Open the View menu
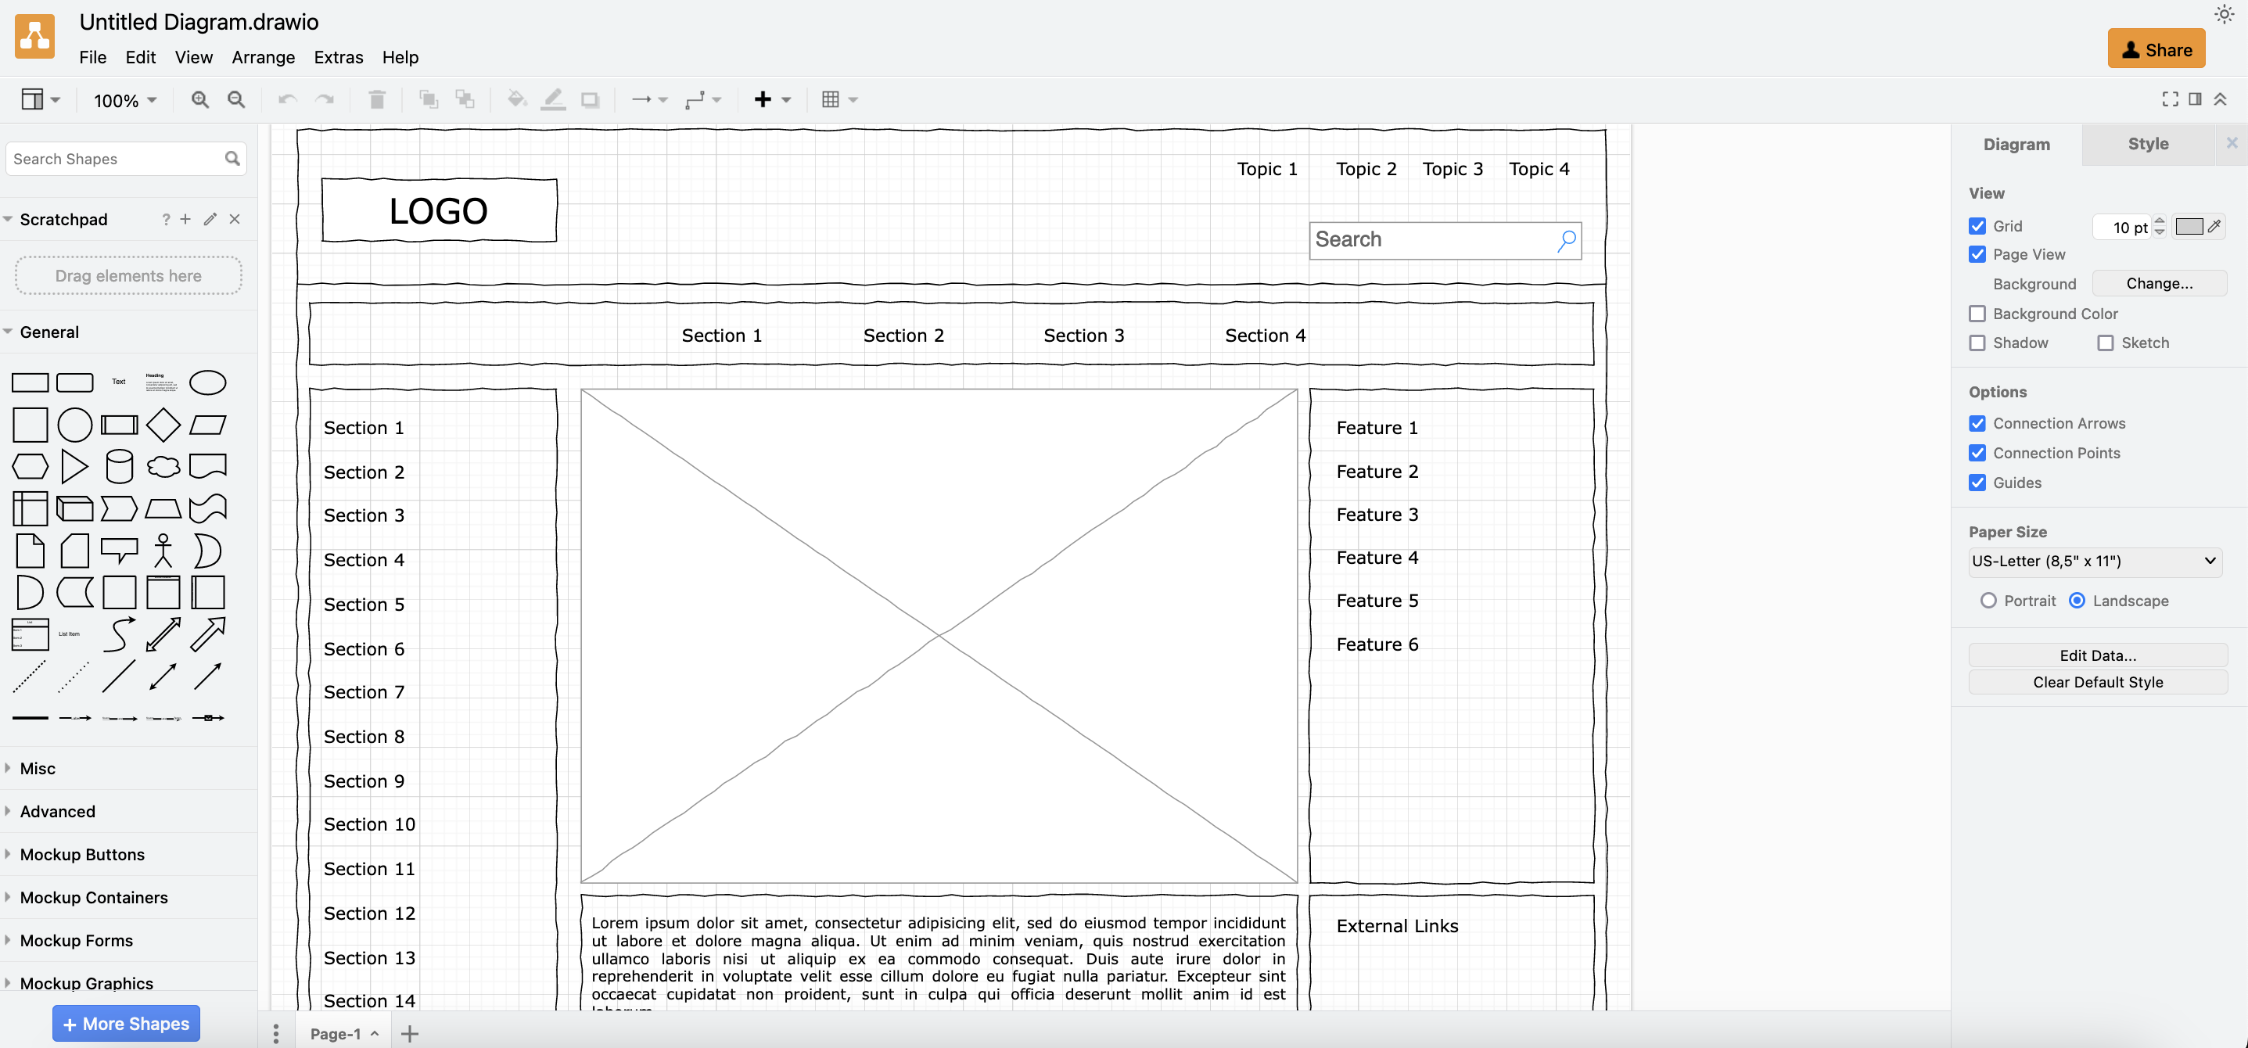Image resolution: width=2248 pixels, height=1048 pixels. click(192, 57)
